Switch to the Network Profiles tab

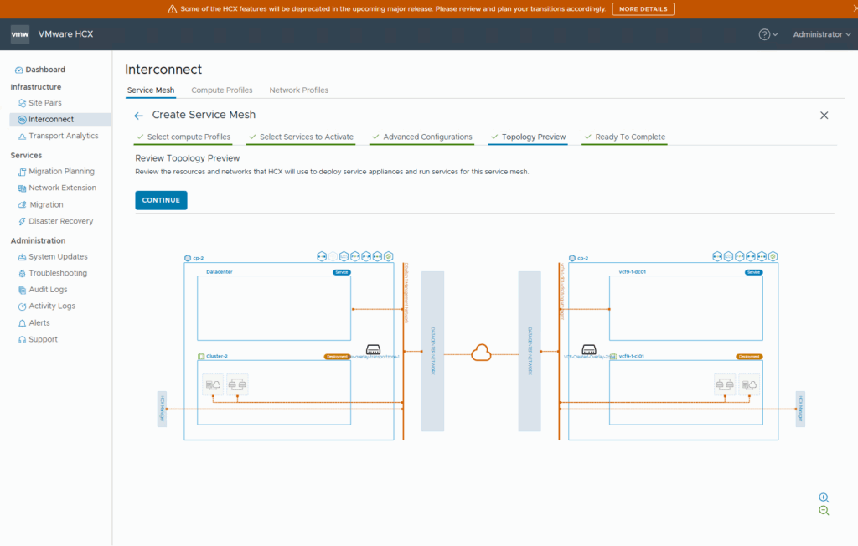coord(298,90)
